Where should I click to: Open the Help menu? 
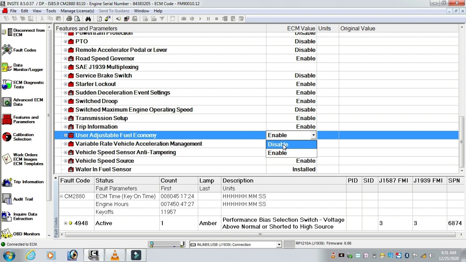pos(158,11)
